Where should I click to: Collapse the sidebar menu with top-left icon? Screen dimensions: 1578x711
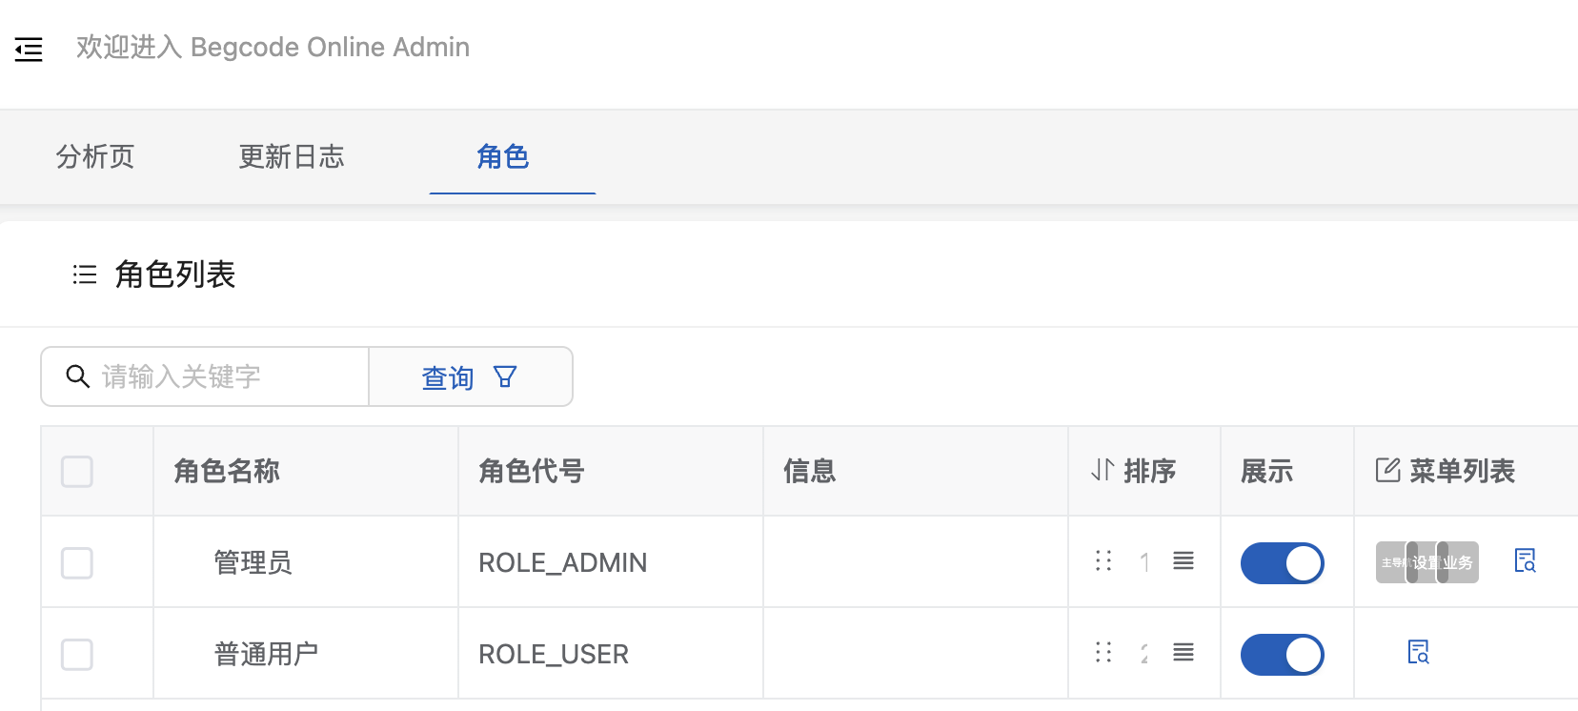tap(29, 49)
